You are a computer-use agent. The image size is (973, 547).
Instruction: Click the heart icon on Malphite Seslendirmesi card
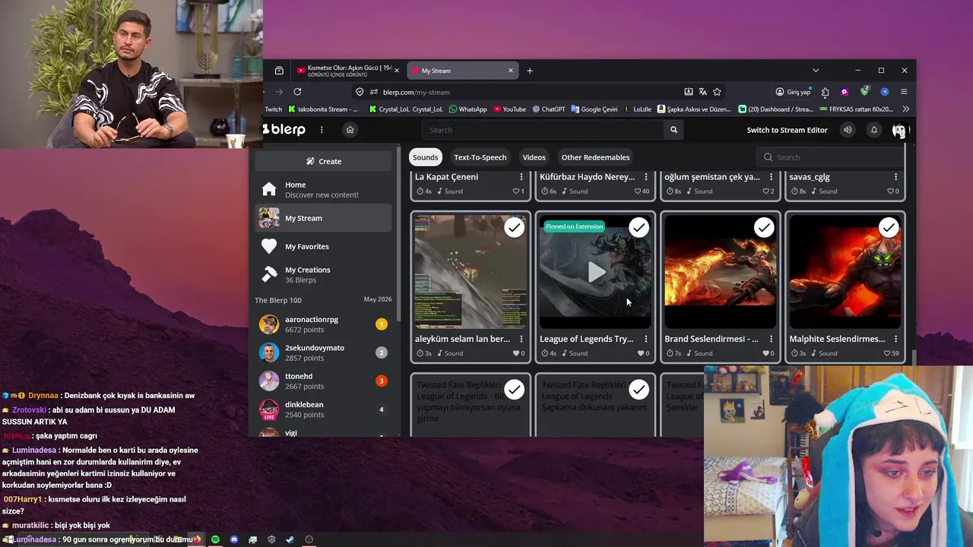[x=888, y=353]
